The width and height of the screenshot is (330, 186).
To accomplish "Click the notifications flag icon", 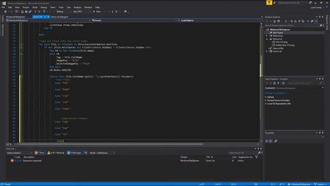I will pyautogui.click(x=269, y=3).
